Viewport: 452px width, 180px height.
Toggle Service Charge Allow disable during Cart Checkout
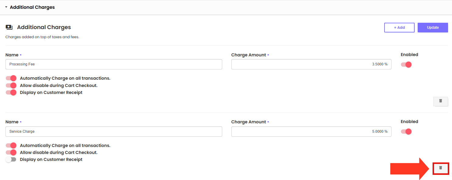[11, 152]
